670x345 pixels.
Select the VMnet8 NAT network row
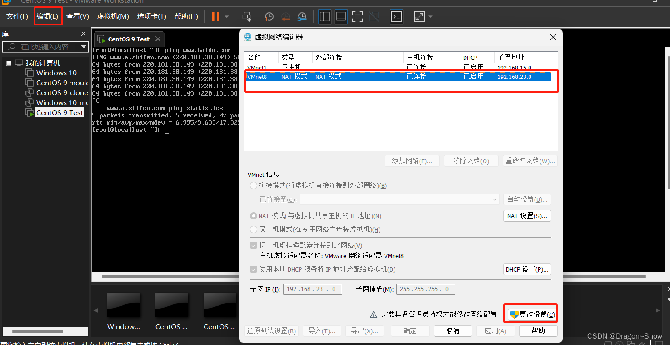pos(398,77)
